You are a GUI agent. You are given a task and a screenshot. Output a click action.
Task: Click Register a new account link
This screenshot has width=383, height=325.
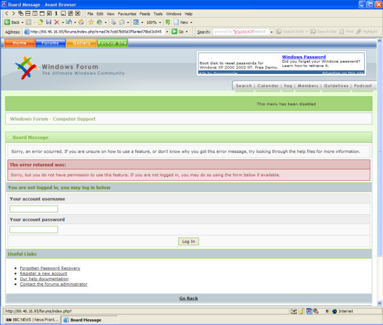(x=44, y=273)
